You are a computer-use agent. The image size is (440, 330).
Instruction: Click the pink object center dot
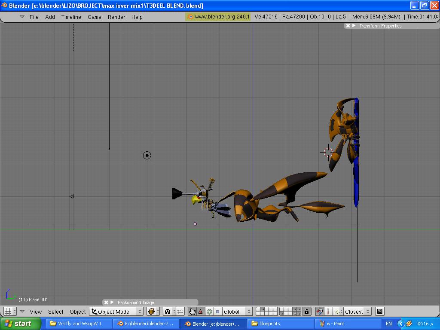(x=196, y=224)
